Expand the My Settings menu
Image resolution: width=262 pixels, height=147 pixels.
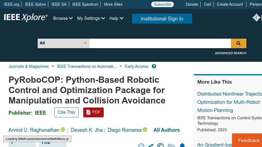pyautogui.click(x=91, y=18)
